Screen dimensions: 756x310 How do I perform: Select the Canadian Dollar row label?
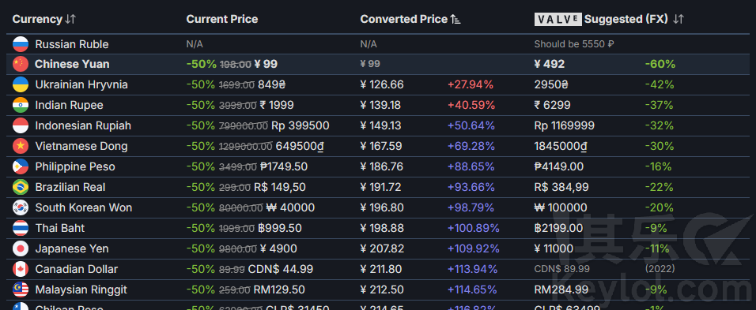click(76, 269)
